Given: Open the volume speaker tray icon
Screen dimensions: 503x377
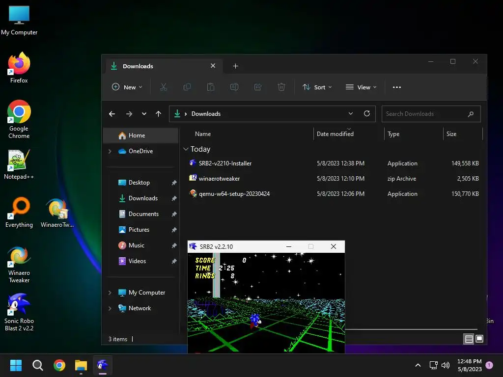Looking at the screenshot, I should (445, 365).
